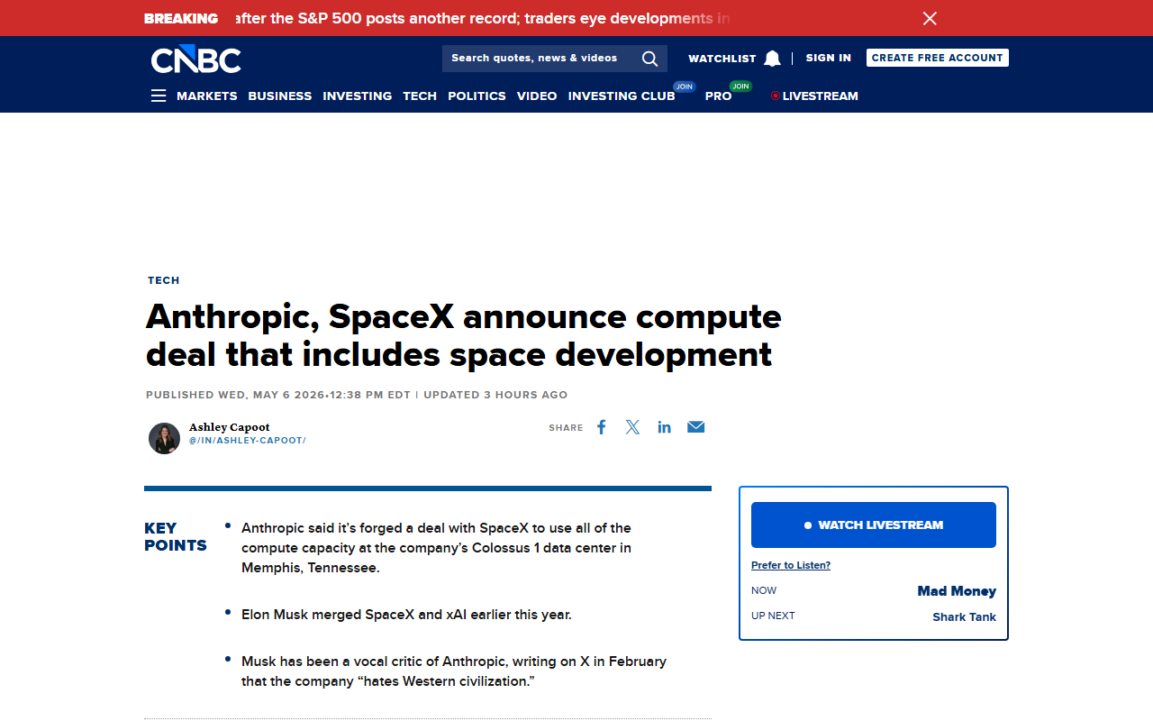Open the Investing Club menu item
Image resolution: width=1153 pixels, height=721 pixels.
[622, 96]
